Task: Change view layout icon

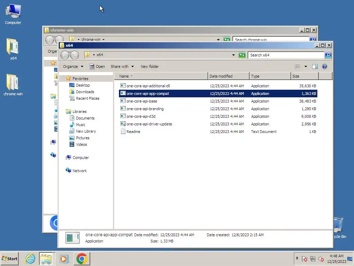Action: click(297, 66)
